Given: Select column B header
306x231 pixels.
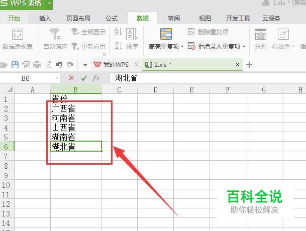Looking at the screenshot, I should (76, 89).
